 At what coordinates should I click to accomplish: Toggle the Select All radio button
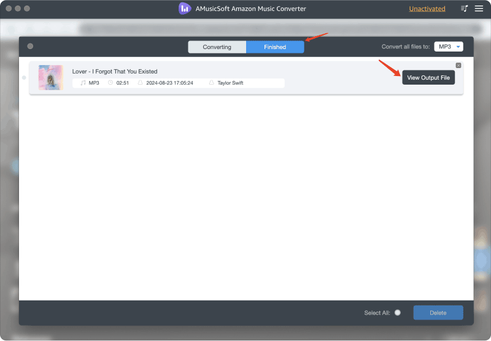[397, 313]
